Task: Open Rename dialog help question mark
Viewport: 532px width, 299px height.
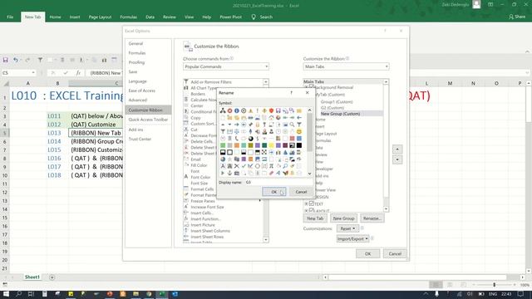Action: [291, 92]
